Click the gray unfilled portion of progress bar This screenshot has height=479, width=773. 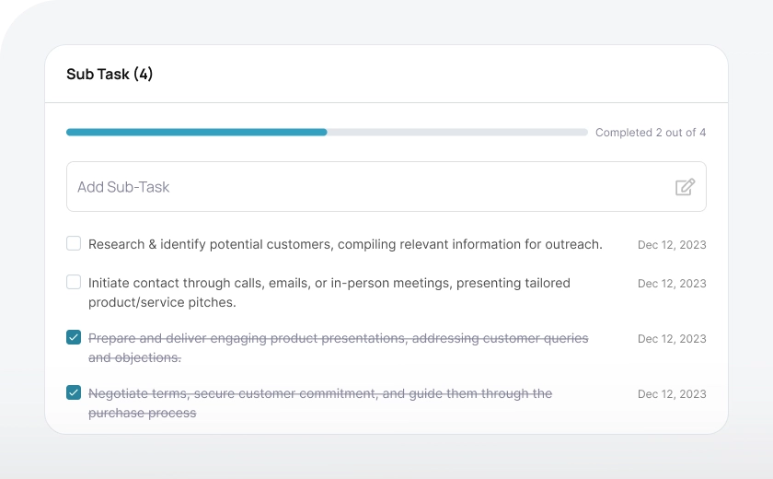coord(456,133)
